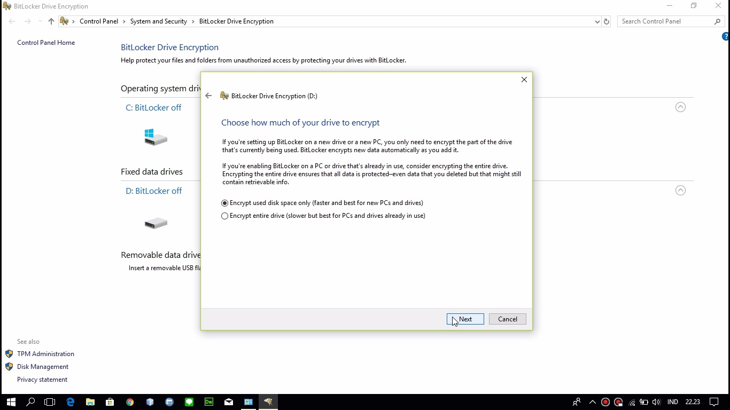Click the battery power tray icon
This screenshot has height=410, width=730.
(644, 402)
